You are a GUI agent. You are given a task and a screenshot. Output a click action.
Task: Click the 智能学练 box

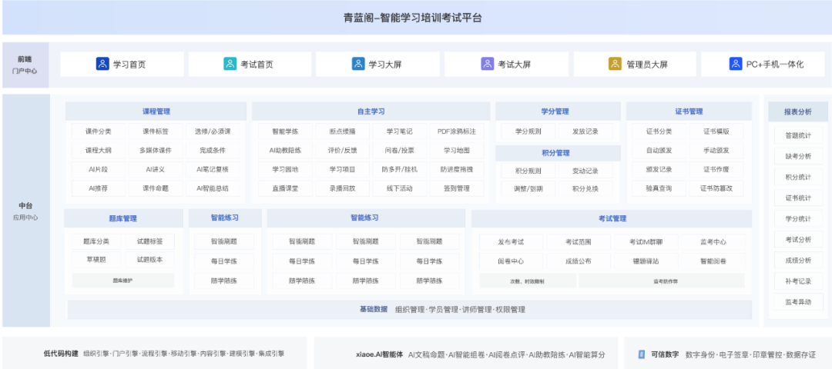285,131
